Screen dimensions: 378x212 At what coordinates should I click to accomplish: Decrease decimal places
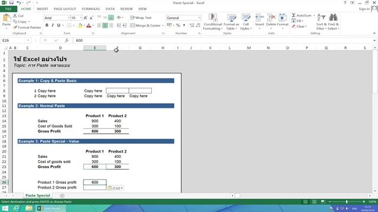click(198, 25)
